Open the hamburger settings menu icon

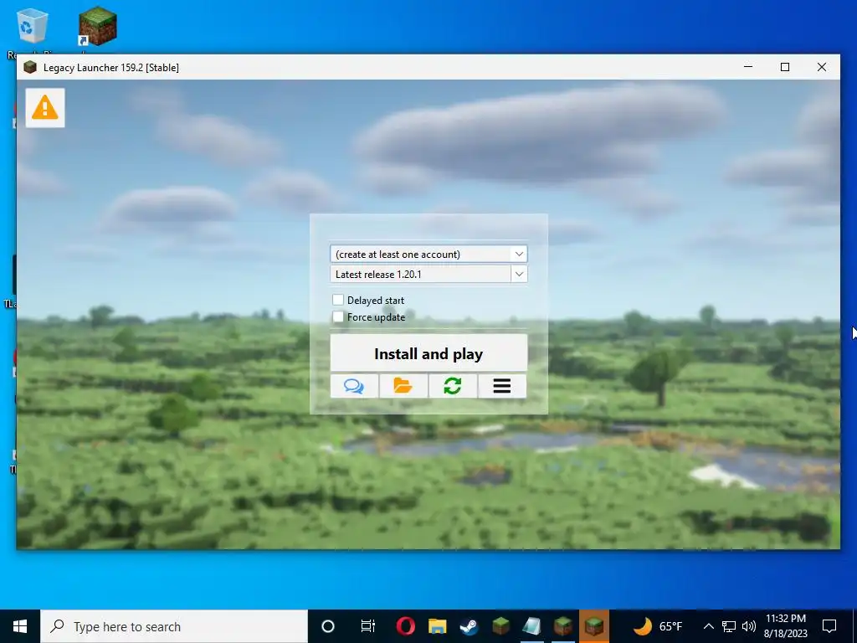[x=502, y=386]
